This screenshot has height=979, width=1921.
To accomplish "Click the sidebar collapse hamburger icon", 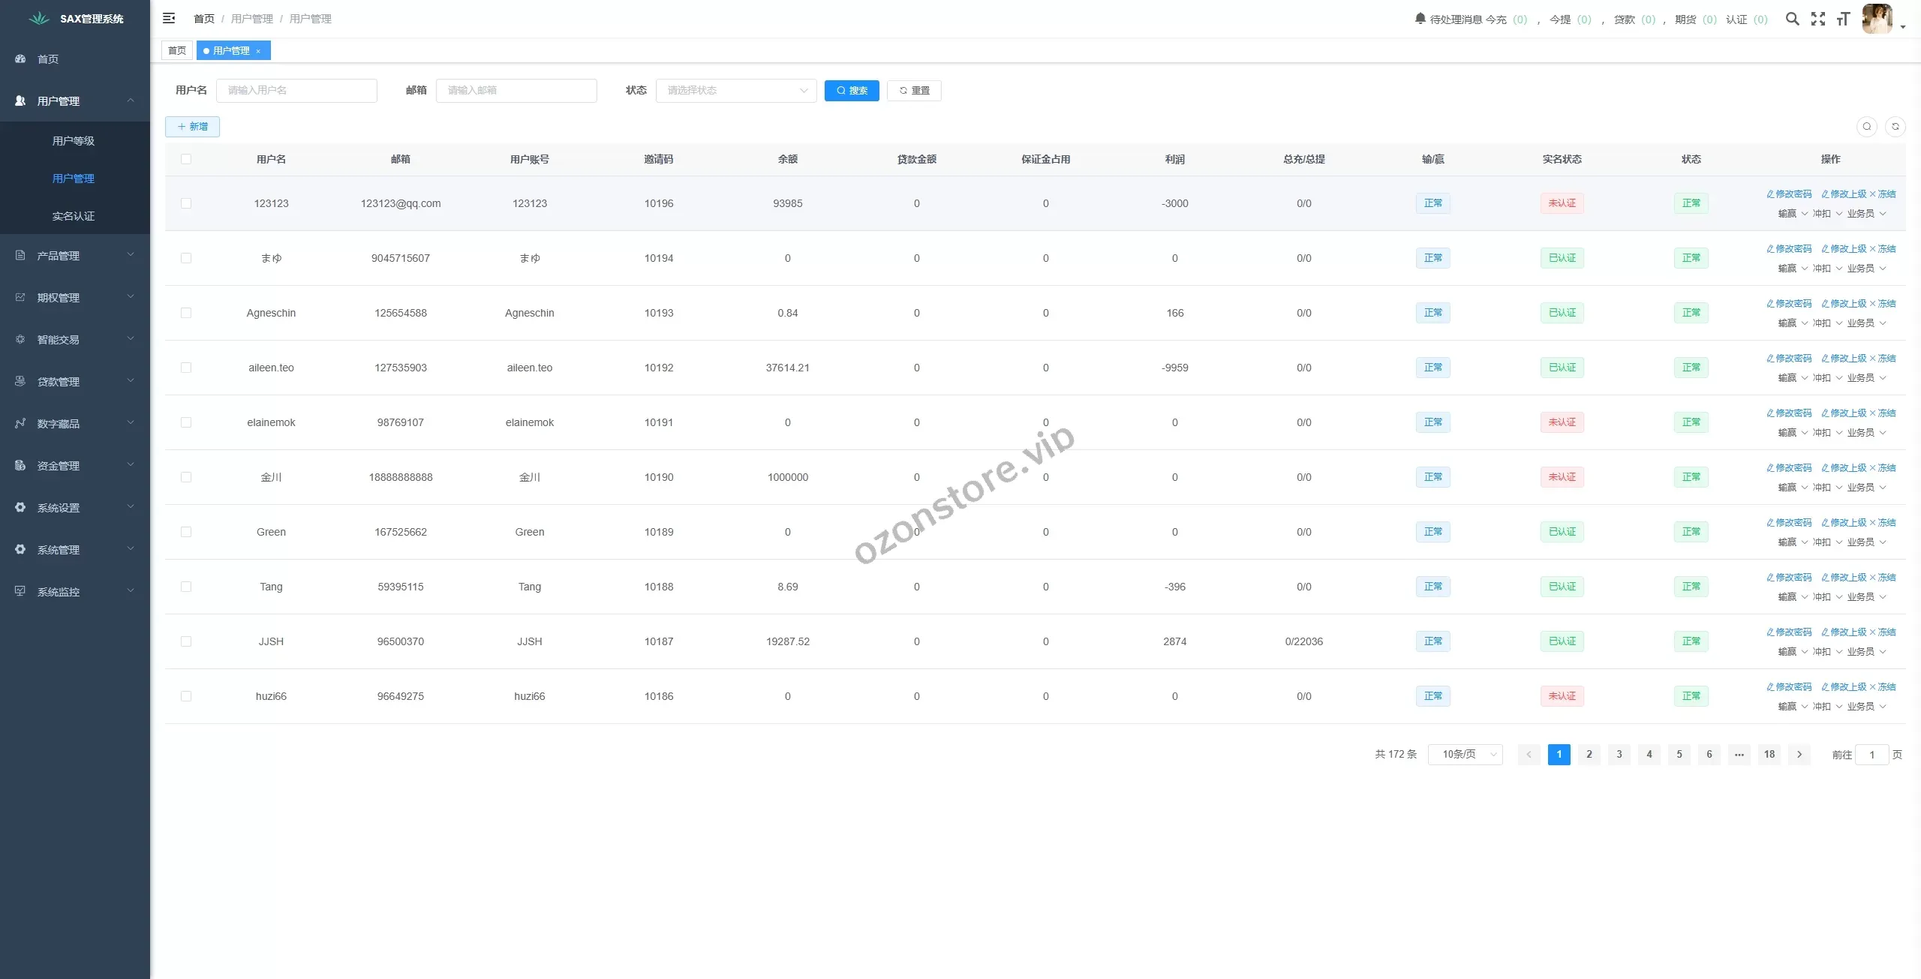I will (x=169, y=18).
